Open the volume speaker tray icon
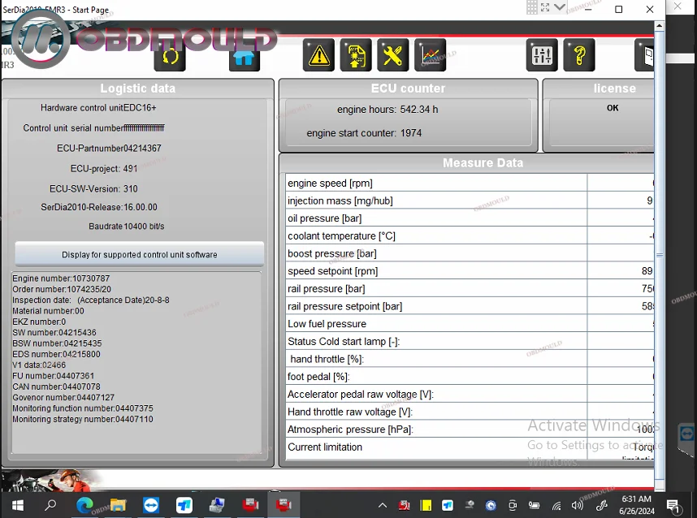Viewport: 697px width, 518px height. (x=577, y=505)
